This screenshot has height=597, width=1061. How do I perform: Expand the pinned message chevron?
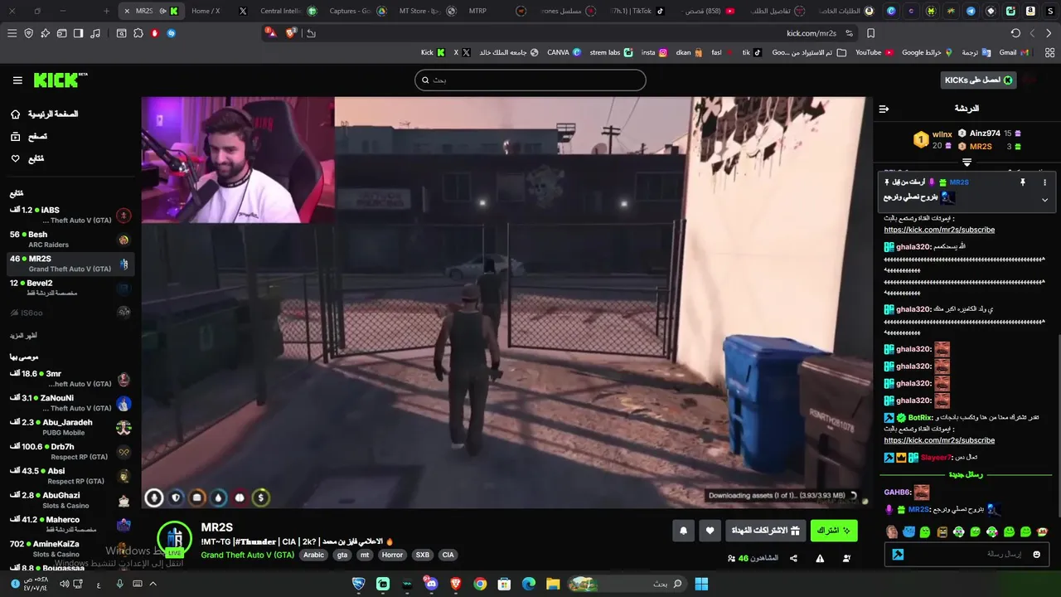point(1044,200)
